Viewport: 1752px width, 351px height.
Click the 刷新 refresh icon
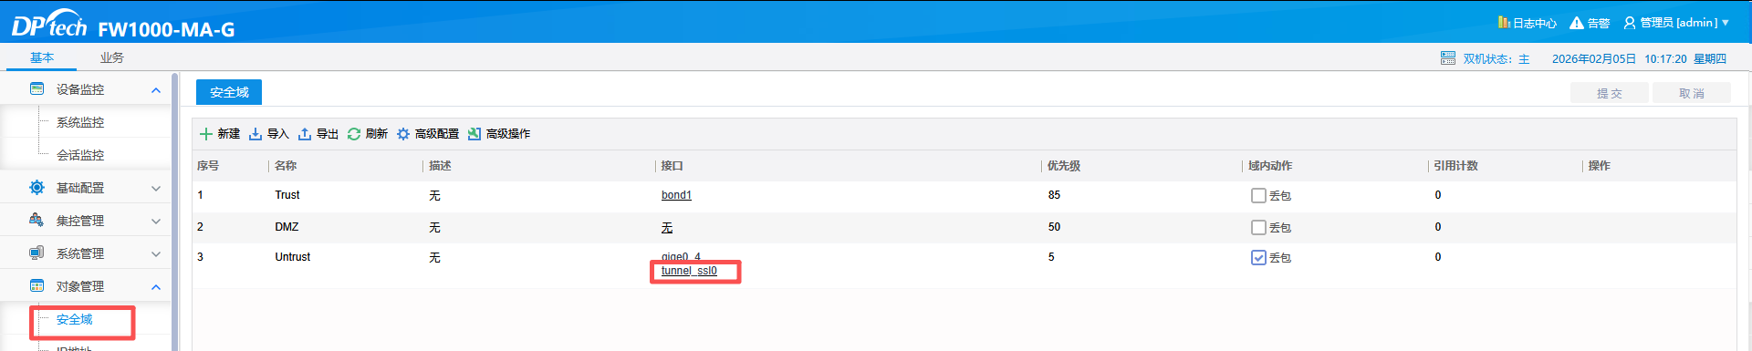tap(354, 134)
